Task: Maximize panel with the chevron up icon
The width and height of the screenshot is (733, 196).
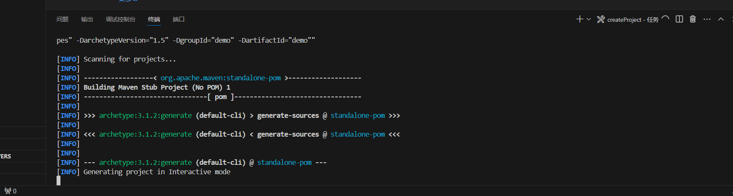Action: [x=721, y=19]
